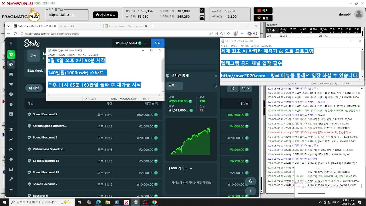The width and height of the screenshot is (366, 206).
Task: Open the 모두 filter dropdown
Action: [174, 86]
